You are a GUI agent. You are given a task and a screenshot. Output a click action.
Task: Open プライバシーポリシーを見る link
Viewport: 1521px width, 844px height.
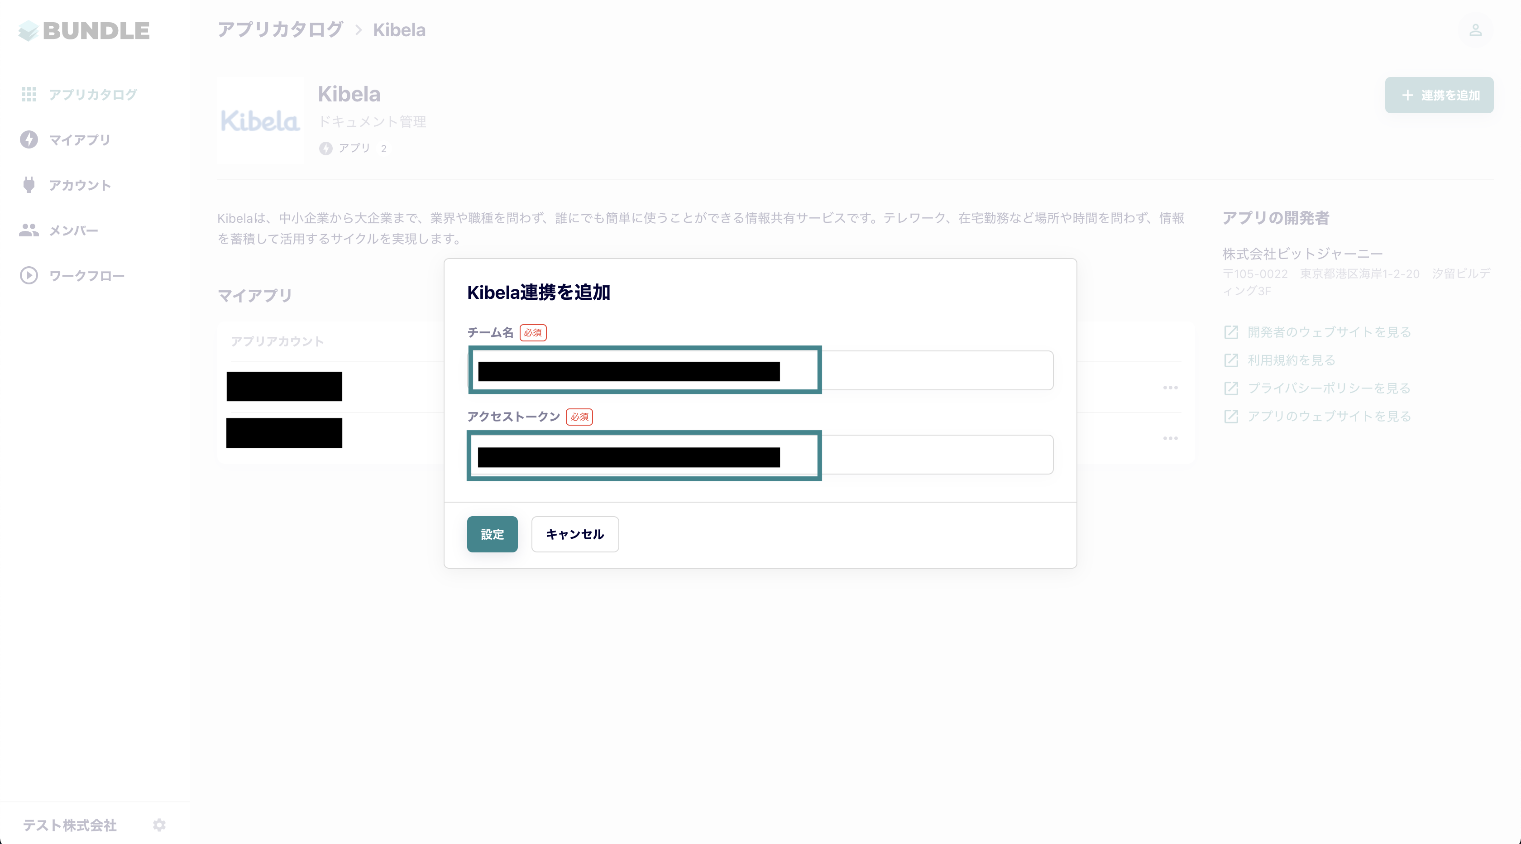(x=1329, y=388)
